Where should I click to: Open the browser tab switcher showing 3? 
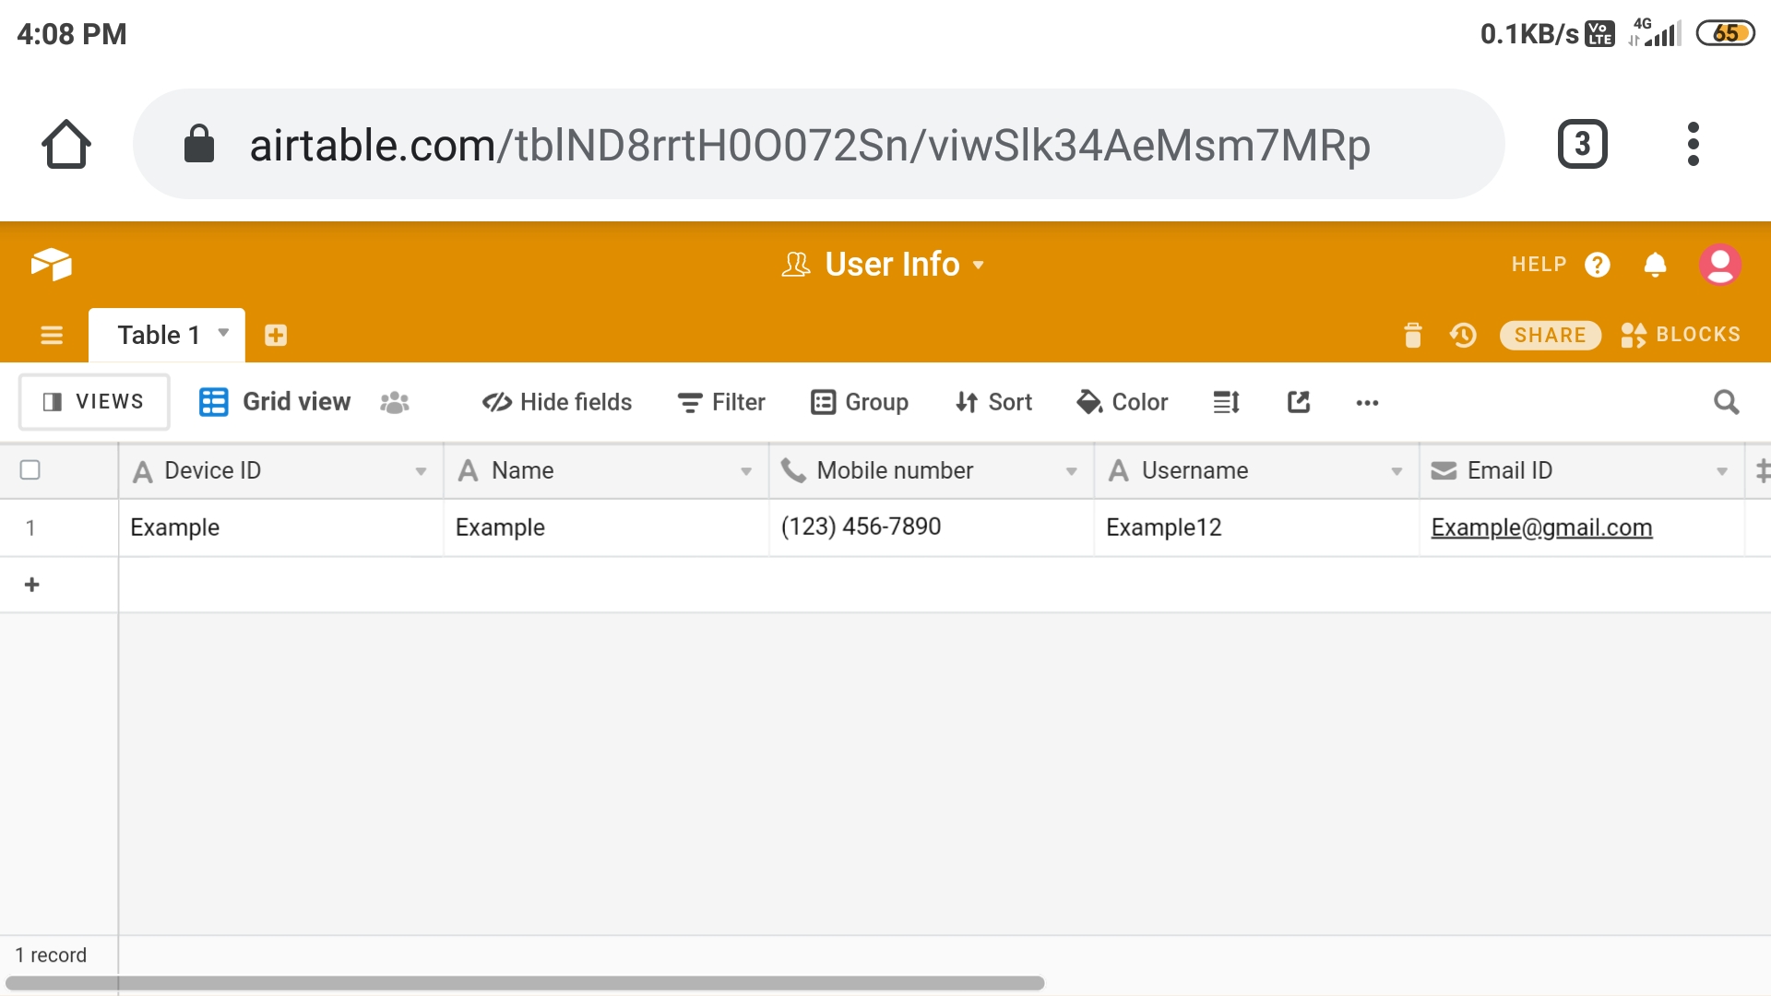point(1582,144)
